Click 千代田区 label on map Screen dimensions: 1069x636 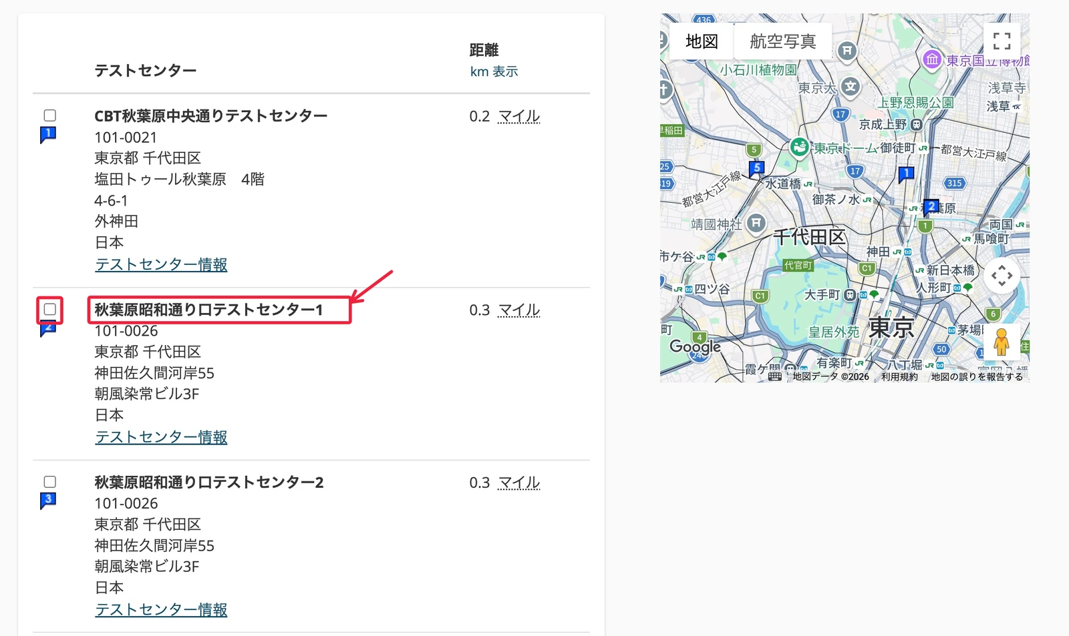click(809, 237)
